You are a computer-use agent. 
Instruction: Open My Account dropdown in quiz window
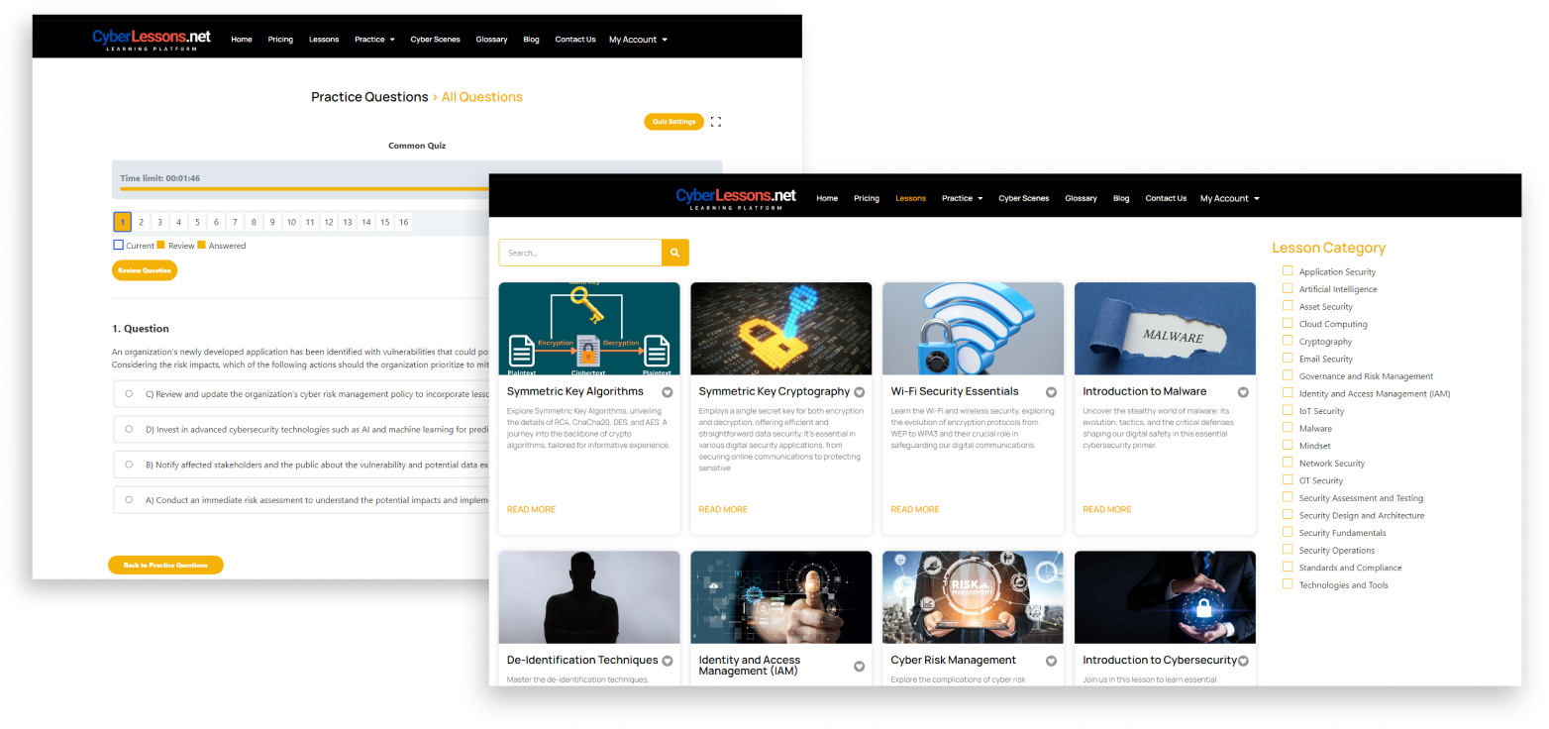(x=638, y=40)
